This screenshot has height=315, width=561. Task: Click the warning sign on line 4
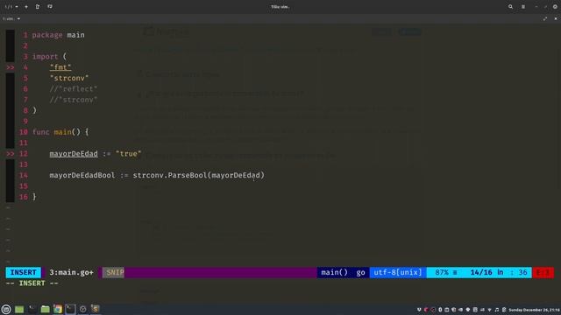(10, 67)
